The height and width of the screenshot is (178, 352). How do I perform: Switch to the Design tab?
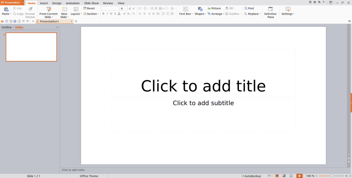(x=57, y=3)
